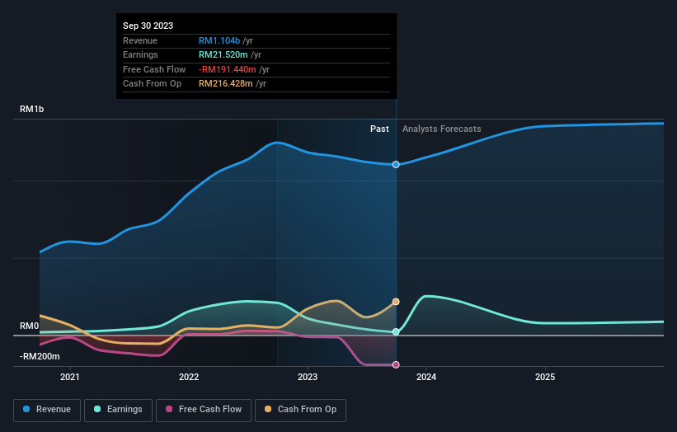Click the Earnings row label in tooltip
The width and height of the screenshot is (677, 432).
coord(140,54)
